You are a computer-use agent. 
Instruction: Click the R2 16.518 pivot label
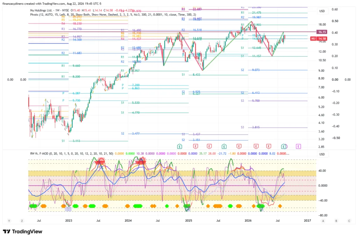tap(192, 30)
